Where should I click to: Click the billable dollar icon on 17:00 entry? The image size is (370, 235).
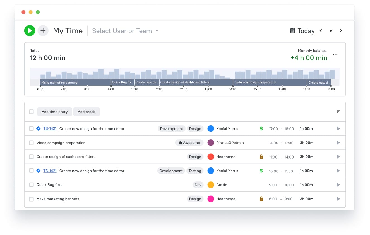click(x=261, y=129)
